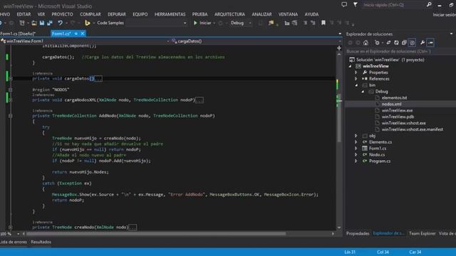Click Comment out selected lines icon
Screen dimensions: 456x256
305,23
